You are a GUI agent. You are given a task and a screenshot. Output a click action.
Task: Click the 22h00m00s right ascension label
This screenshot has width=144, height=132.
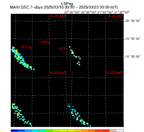point(89,12)
